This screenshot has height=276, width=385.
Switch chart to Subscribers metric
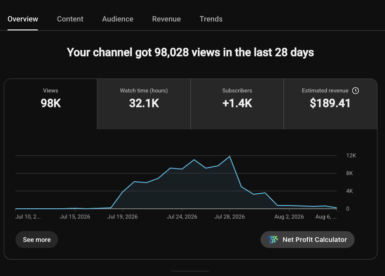[237, 104]
